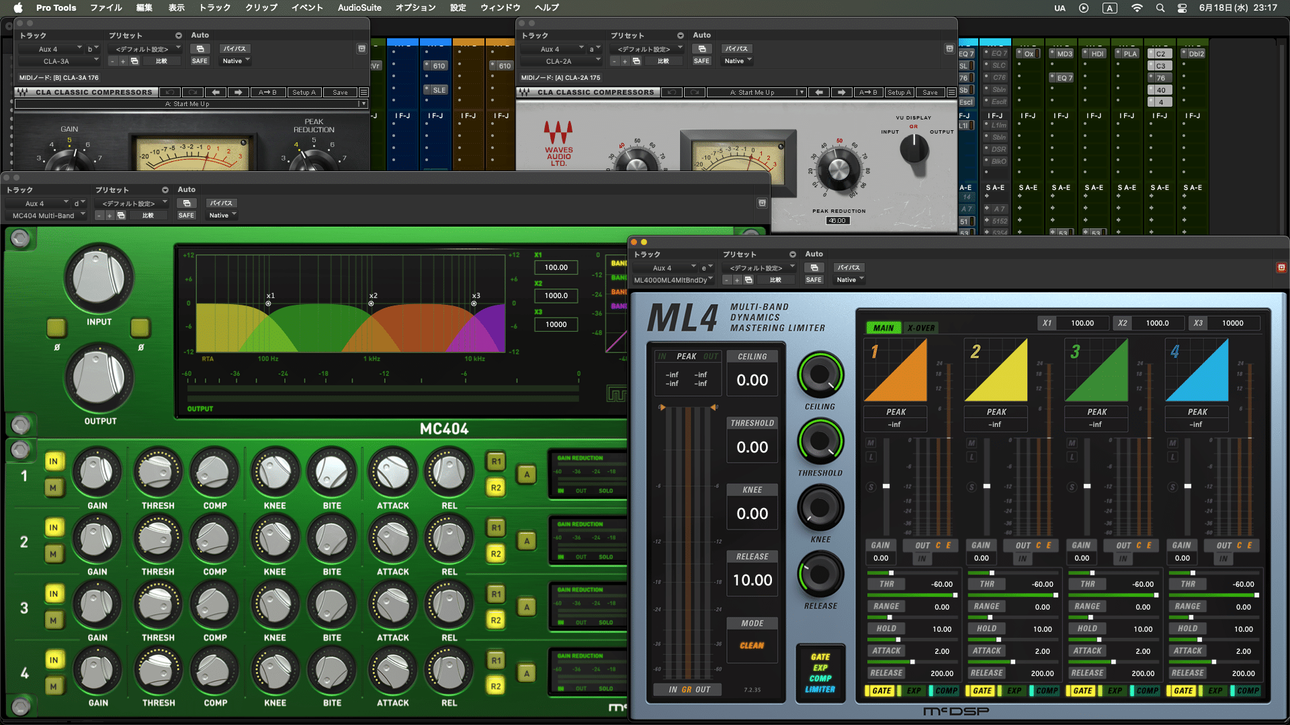Toggle band 1 IN button on MC404

(53, 461)
